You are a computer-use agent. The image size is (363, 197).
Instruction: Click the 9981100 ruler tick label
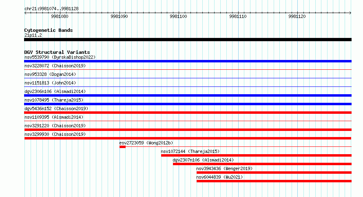[x=179, y=16]
